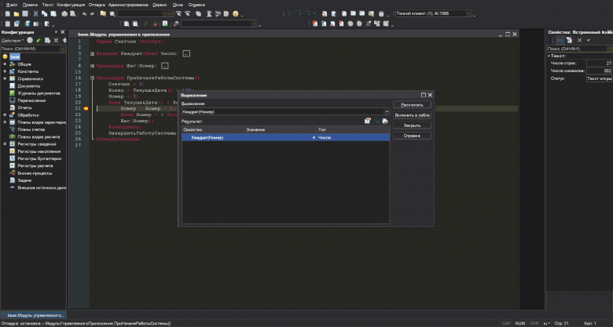
Task: Expand the Функция Квадрат code block
Action: pyautogui.click(x=92, y=53)
